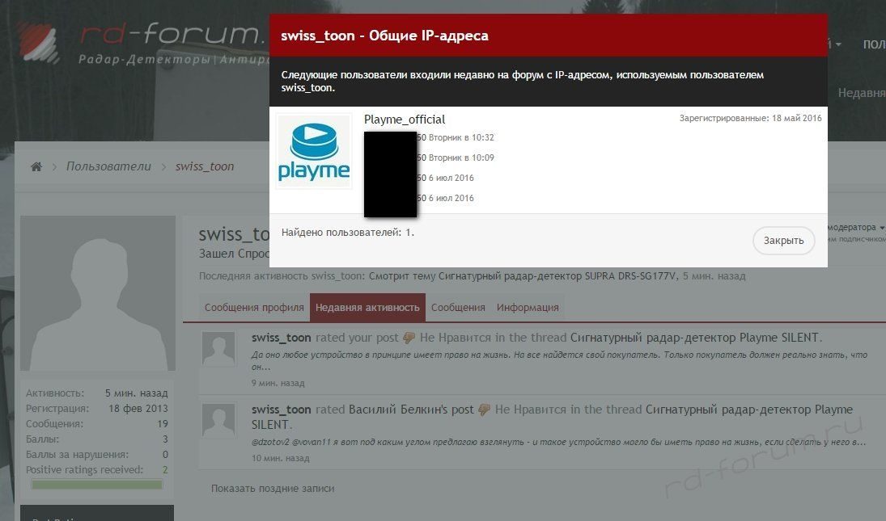886x521 pixels.
Task: Click 'Зарегистрированные: 18 май 2016' text
Action: coord(750,119)
